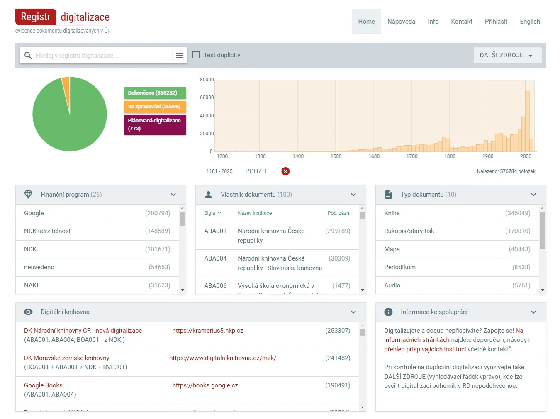Click the Plánovaná digitalizace purple legend swatch

click(155, 124)
